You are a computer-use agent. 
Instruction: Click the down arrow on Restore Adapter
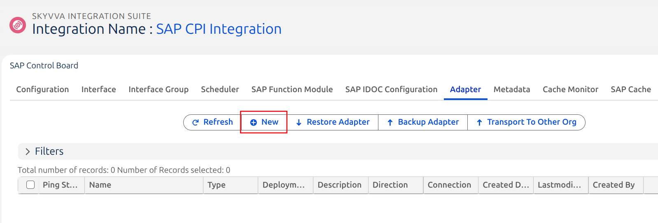pos(299,122)
